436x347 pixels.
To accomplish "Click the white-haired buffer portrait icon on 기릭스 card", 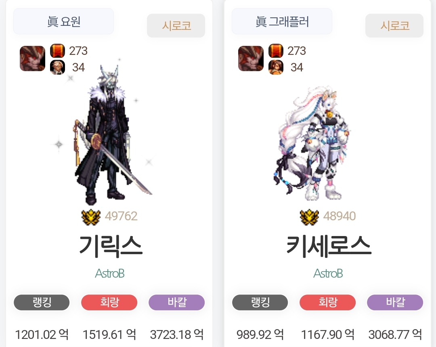I will tap(58, 67).
